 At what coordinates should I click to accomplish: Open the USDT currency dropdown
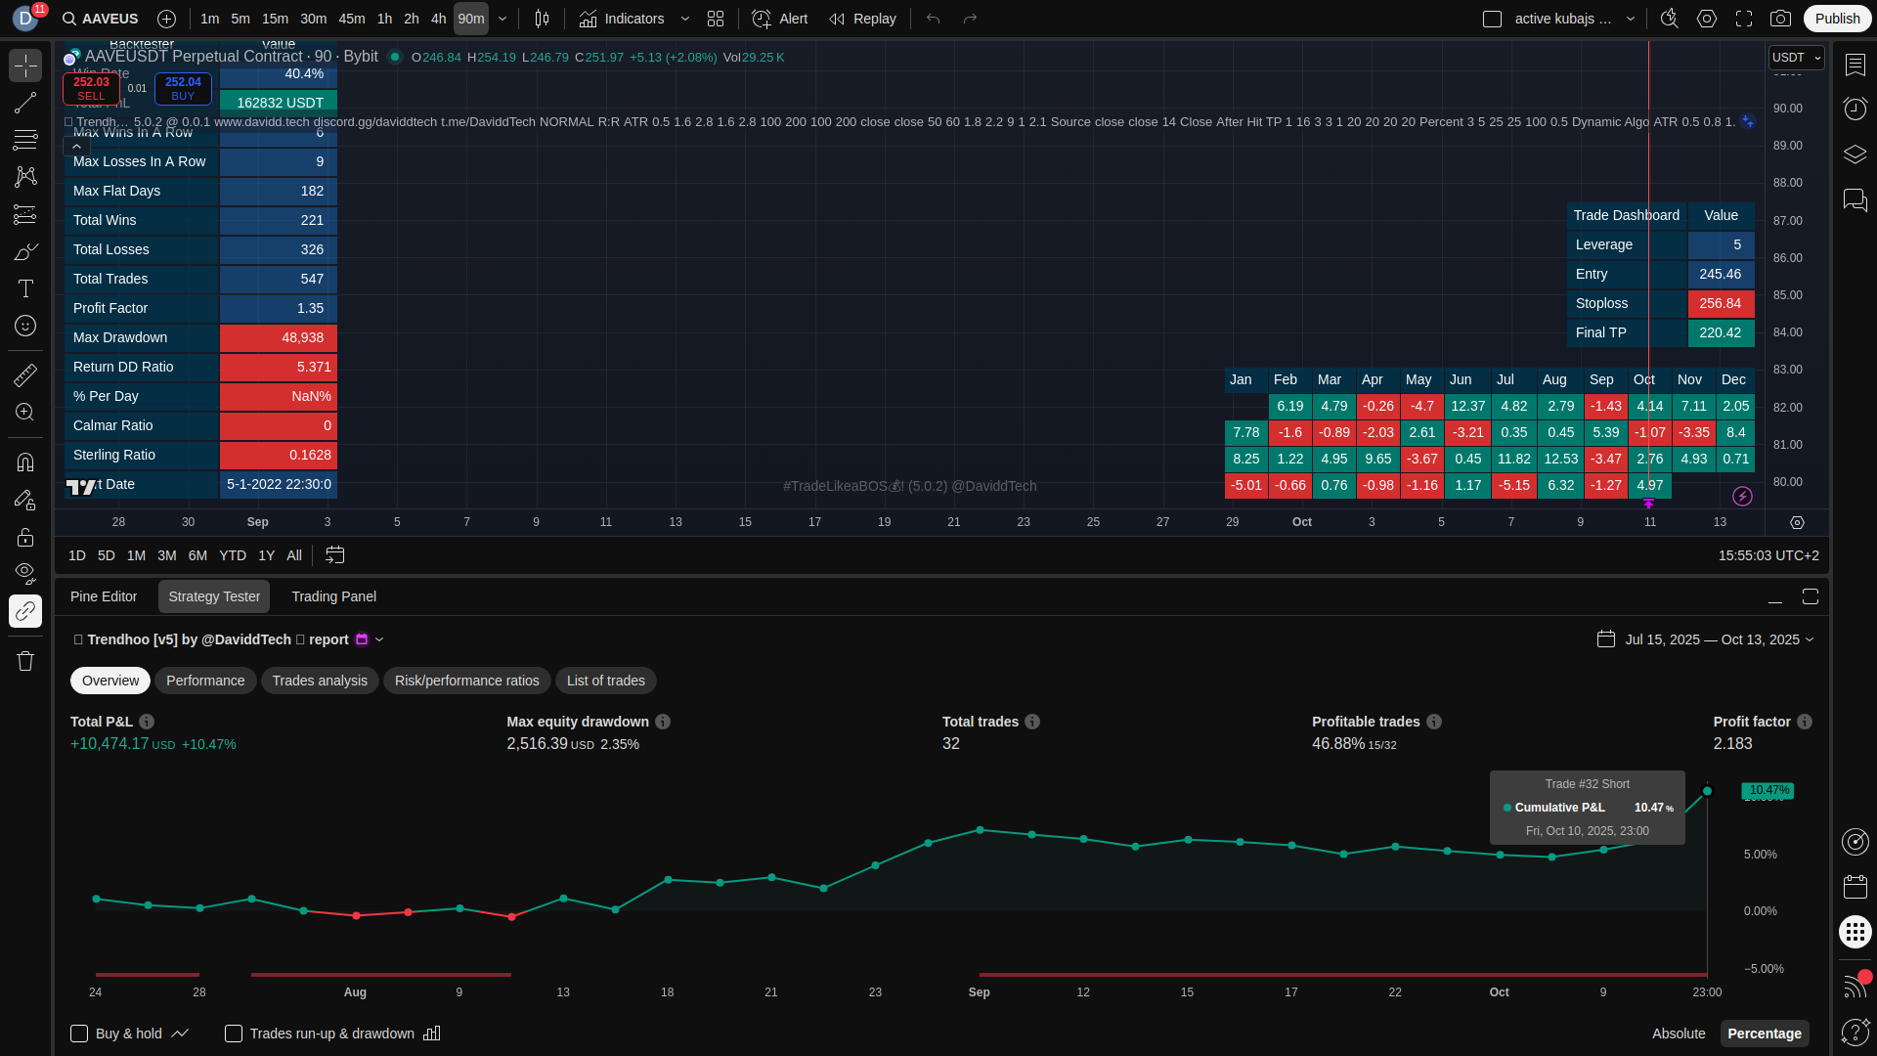click(x=1796, y=58)
